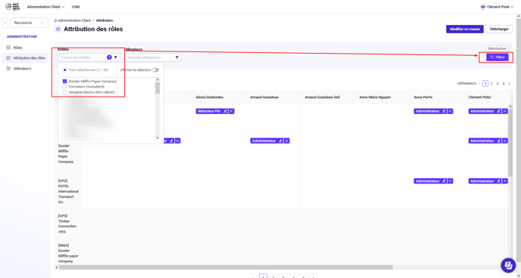
Task: Collapse sidebar with left chevron icon
Action: click(5, 23)
